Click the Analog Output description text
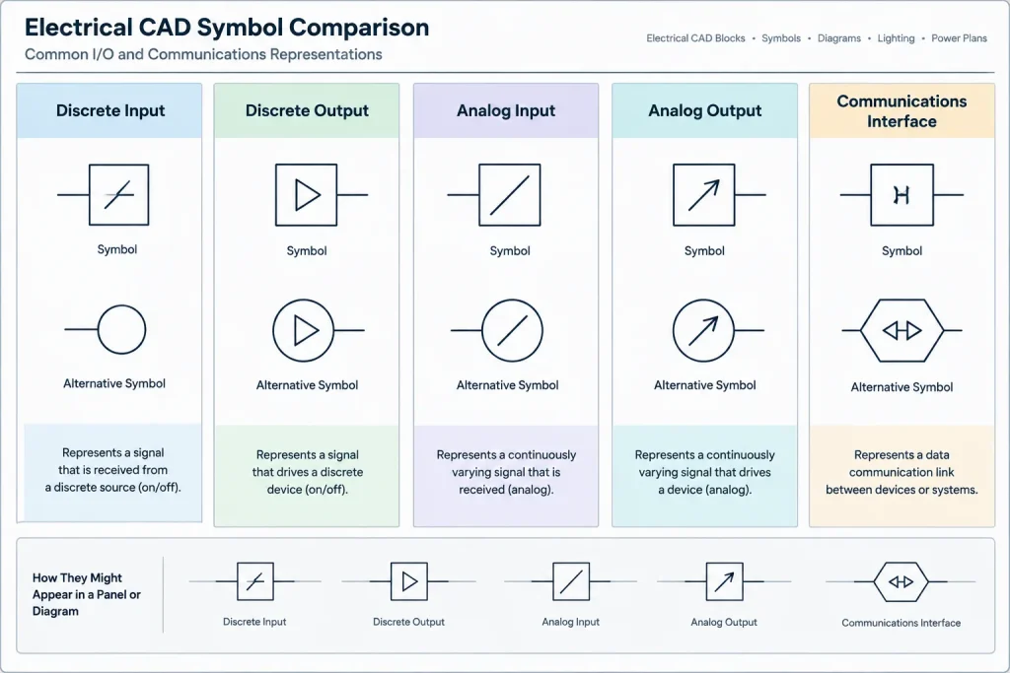The image size is (1010, 673). pyautogui.click(x=704, y=472)
